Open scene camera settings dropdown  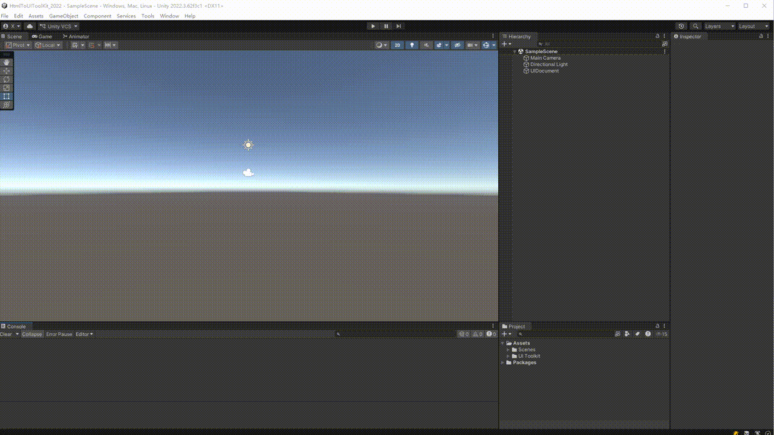(472, 45)
